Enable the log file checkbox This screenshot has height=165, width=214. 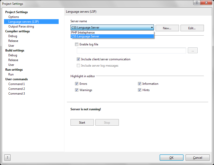pos(77,44)
